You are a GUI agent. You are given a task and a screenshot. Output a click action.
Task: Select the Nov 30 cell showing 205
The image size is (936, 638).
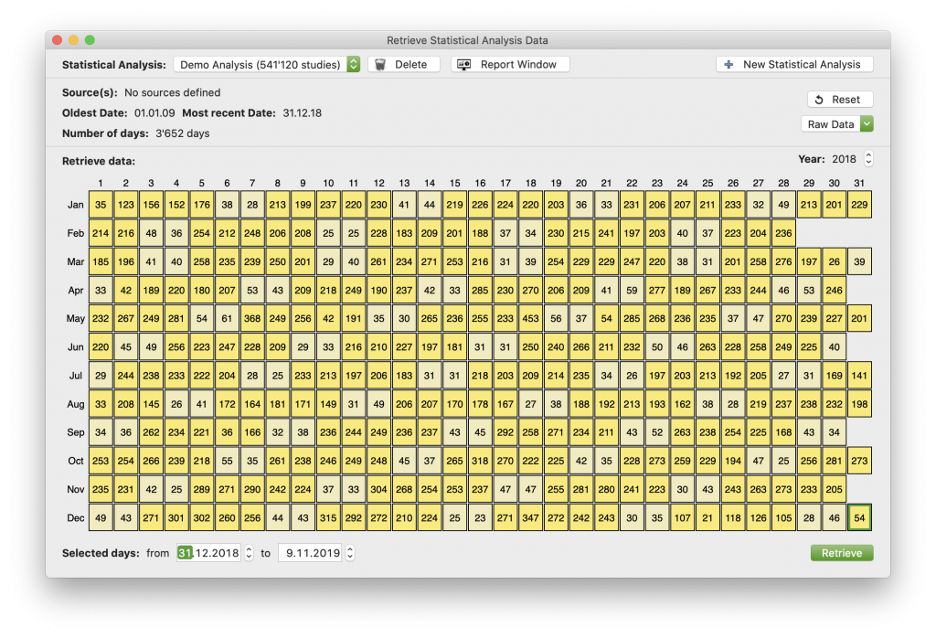click(x=834, y=489)
